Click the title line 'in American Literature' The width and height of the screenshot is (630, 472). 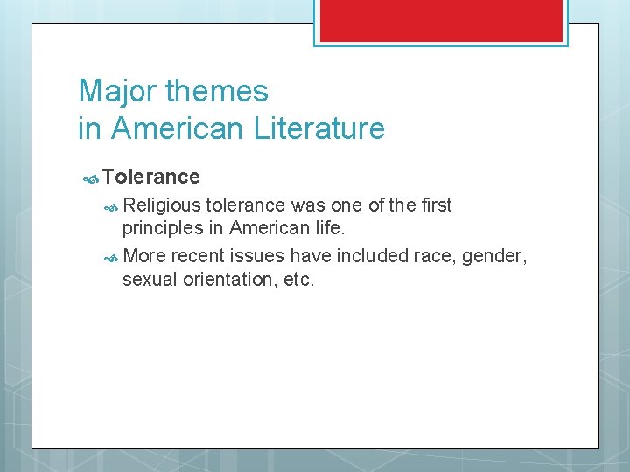click(231, 128)
